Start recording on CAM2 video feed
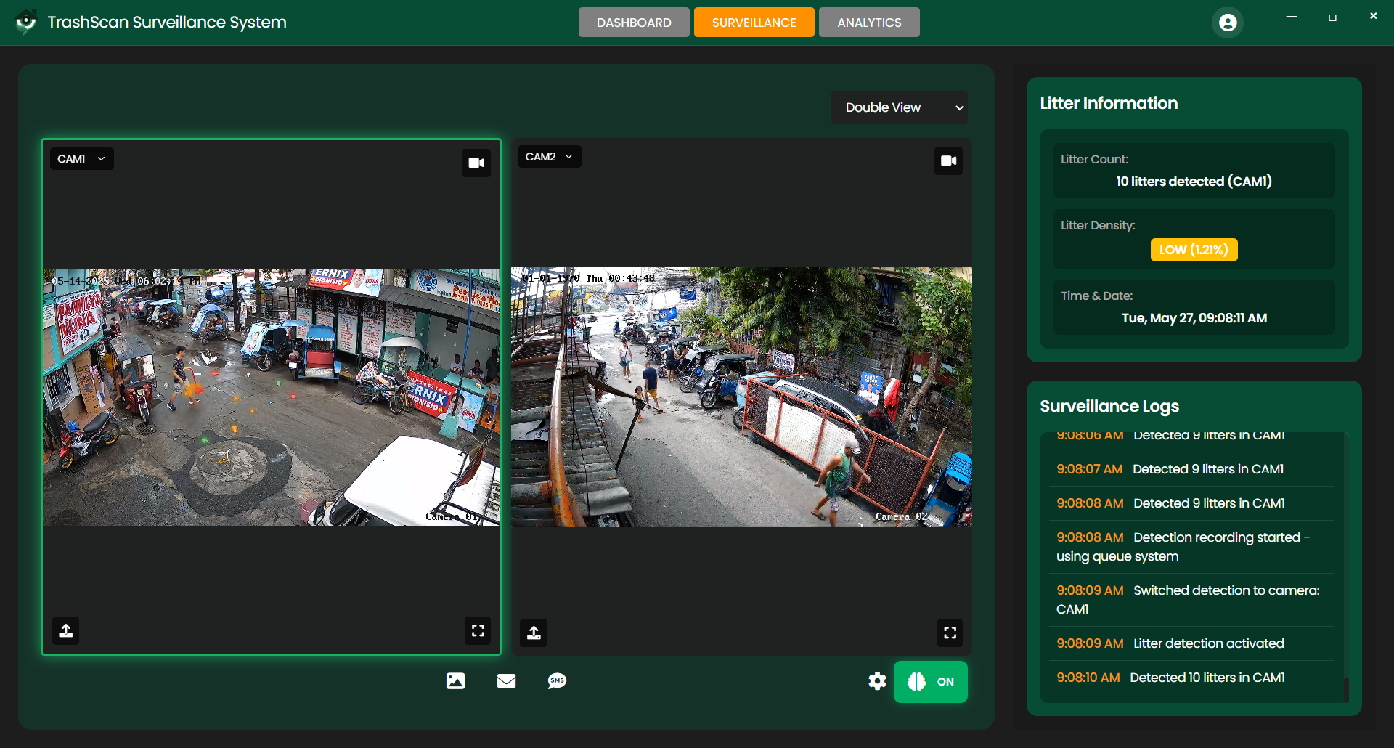 [x=948, y=160]
